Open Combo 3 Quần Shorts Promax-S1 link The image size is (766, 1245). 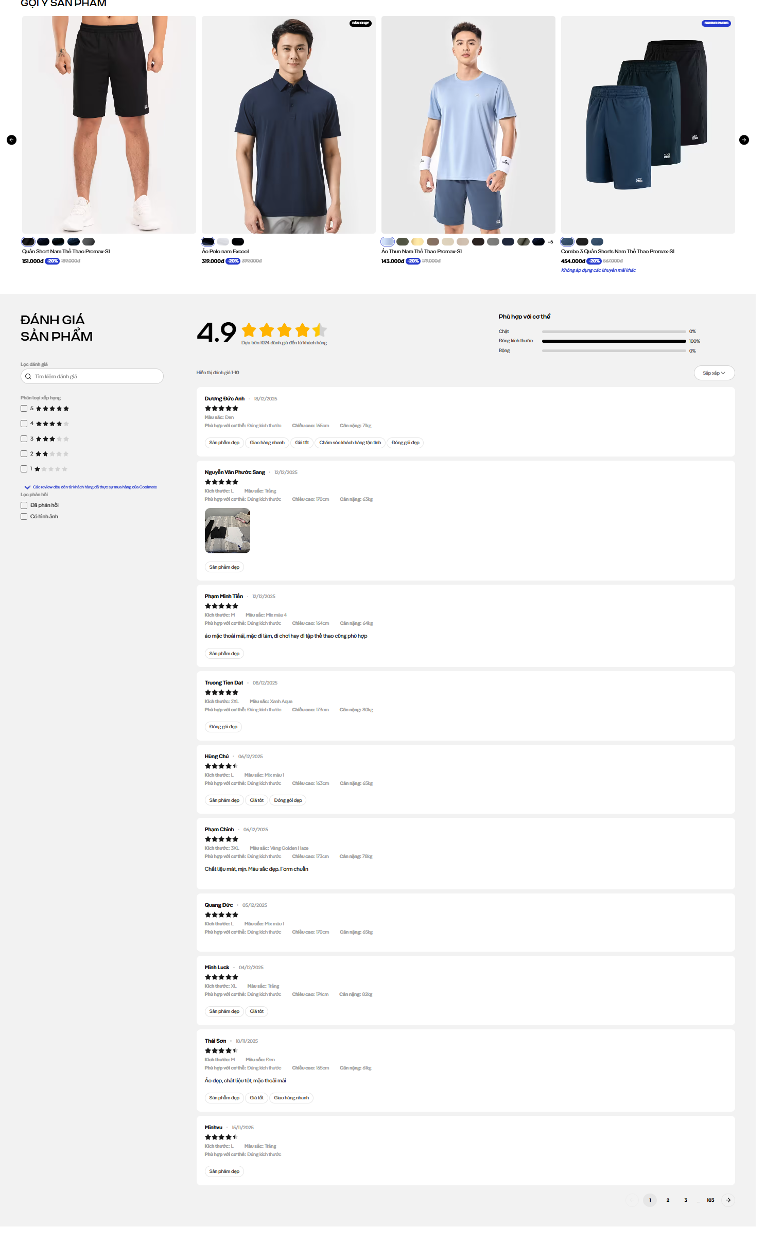coord(617,252)
